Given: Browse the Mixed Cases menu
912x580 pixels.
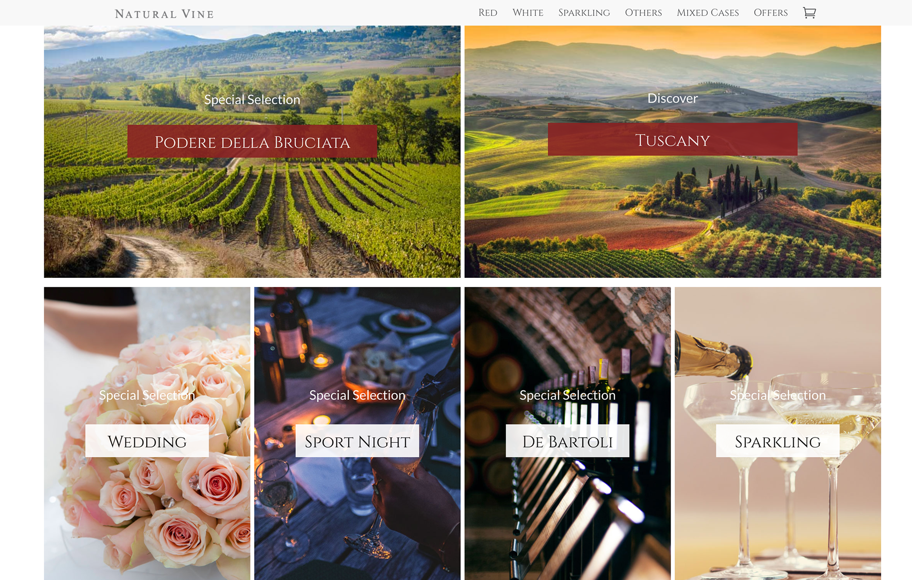Looking at the screenshot, I should (x=708, y=13).
